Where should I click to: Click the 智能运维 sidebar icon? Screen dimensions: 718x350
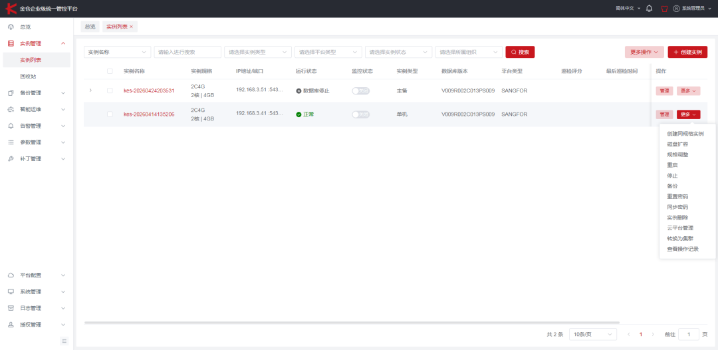pyautogui.click(x=11, y=110)
